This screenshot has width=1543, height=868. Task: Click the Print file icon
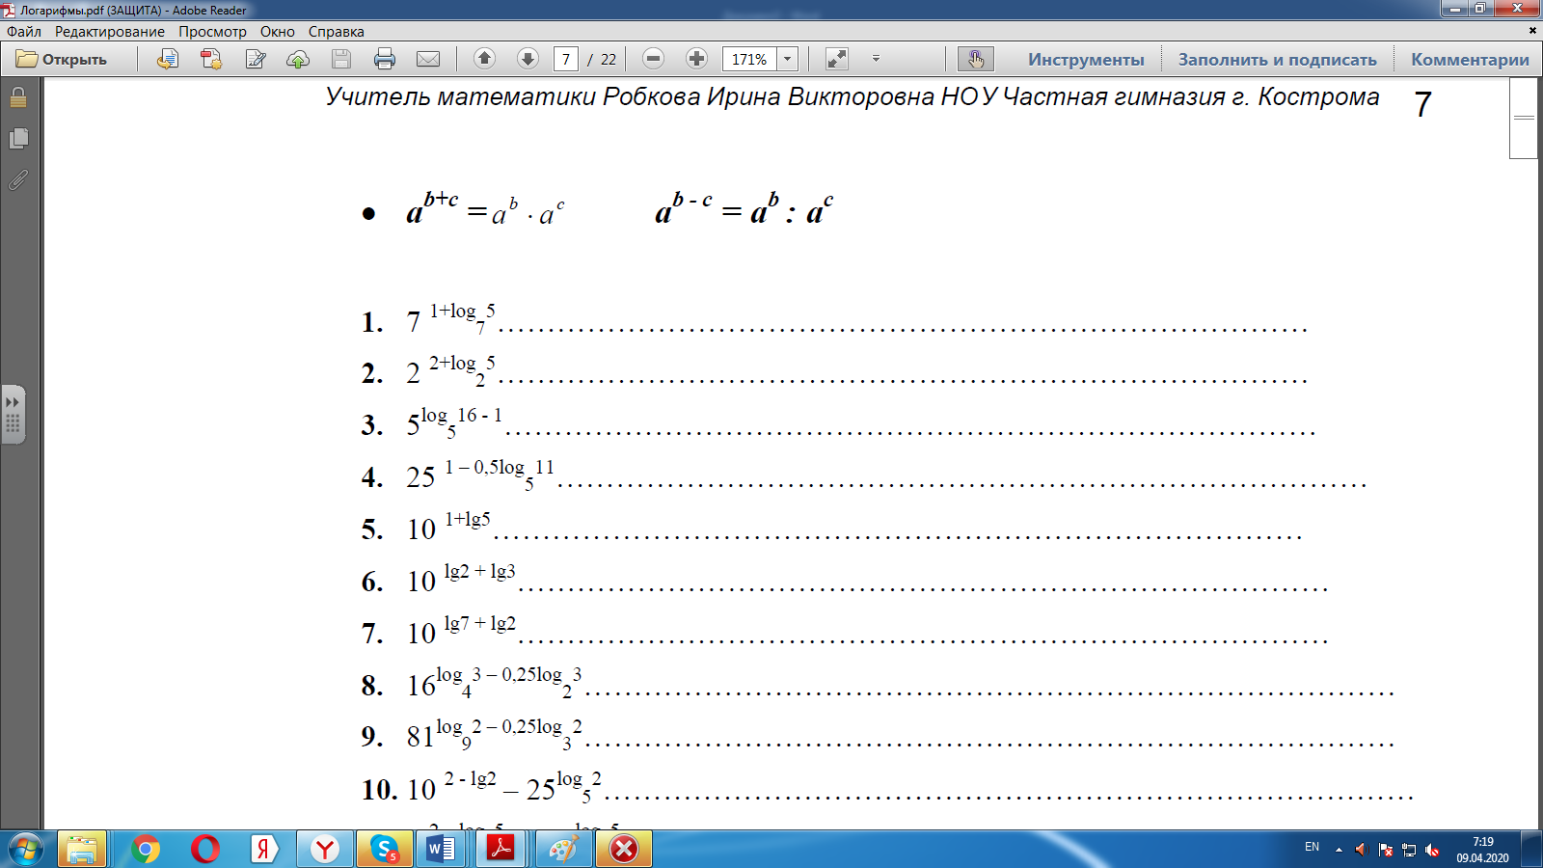(x=385, y=59)
